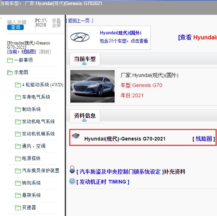
Task: Click the 一般事项 folder icon
Action: click(10, 60)
